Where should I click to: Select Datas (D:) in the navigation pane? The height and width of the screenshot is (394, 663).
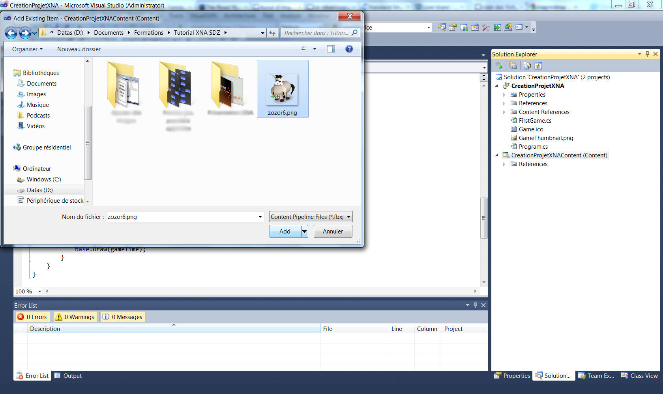point(39,190)
